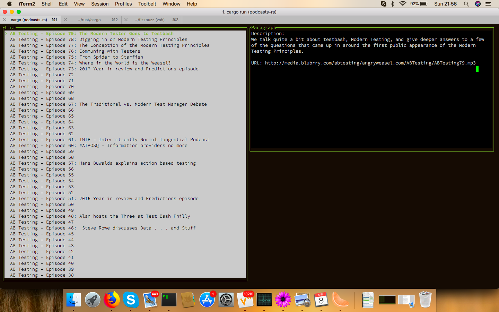This screenshot has width=499, height=312.
Task: Open Bluetooth menu bar icon
Action: tap(393, 4)
